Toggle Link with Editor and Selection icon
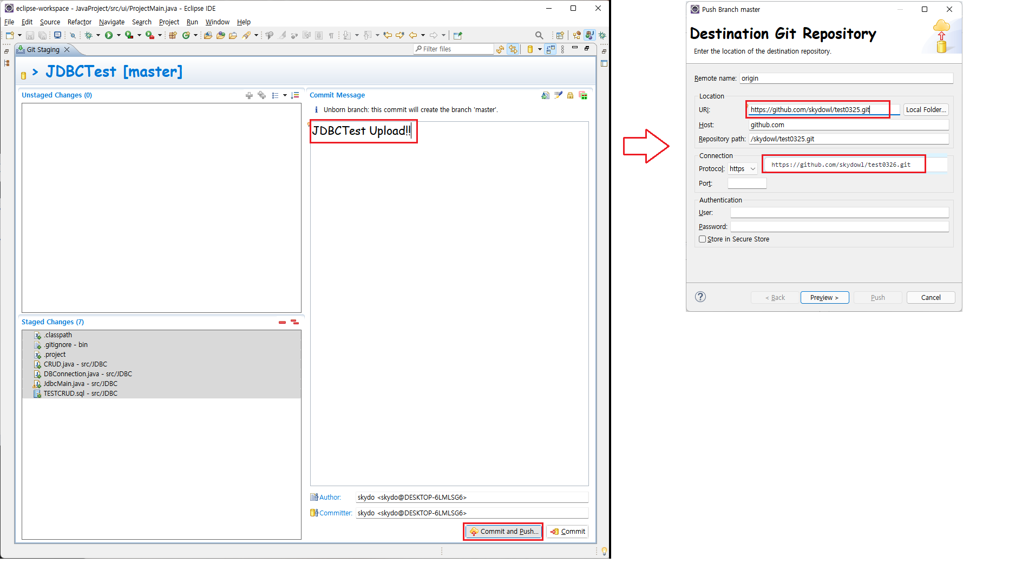The height and width of the screenshot is (576, 1009). pos(513,49)
